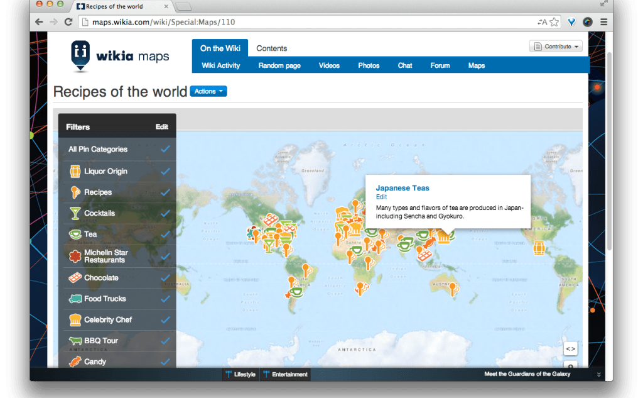This screenshot has height=398, width=643.
Task: Click the Celebrity Chef hat icon in Filters
Action: tap(75, 319)
